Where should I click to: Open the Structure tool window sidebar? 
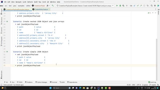point(1,21)
